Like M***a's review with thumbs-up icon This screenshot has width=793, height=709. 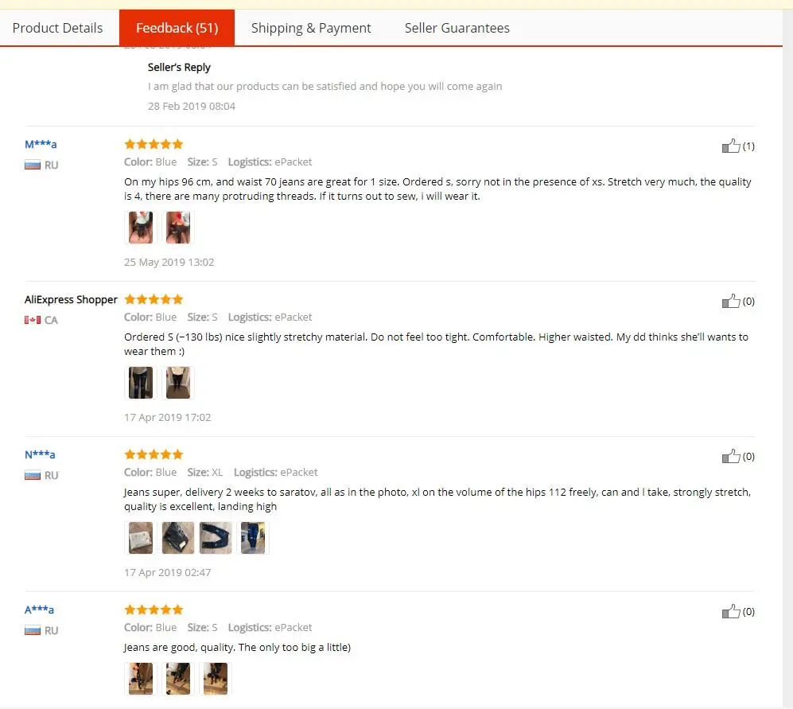(731, 146)
